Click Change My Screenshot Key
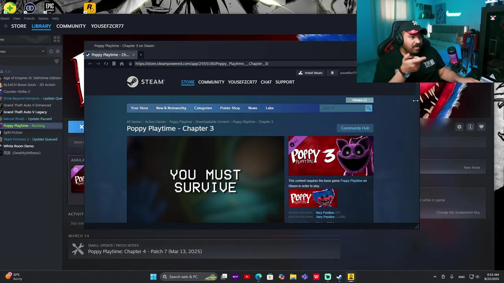 (x=458, y=213)
